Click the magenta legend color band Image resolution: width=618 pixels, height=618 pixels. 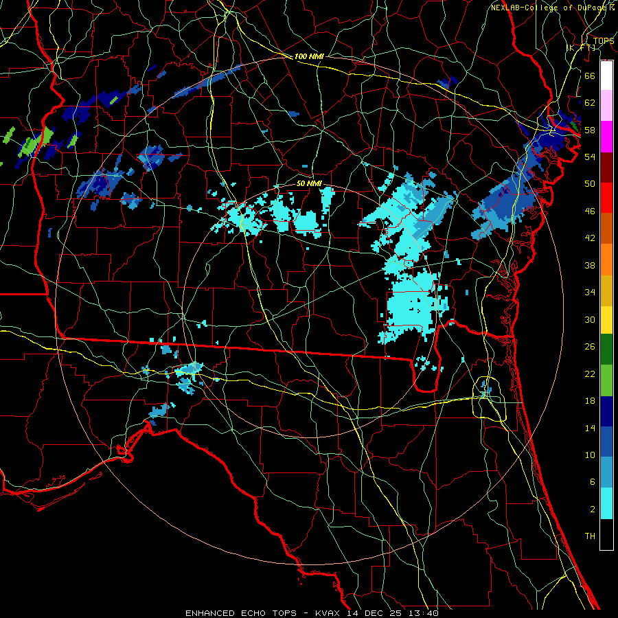tap(606, 137)
